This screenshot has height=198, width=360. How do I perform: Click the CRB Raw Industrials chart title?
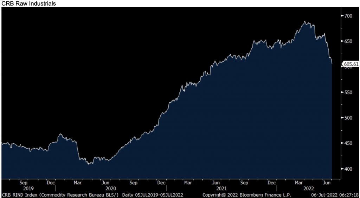point(29,3)
